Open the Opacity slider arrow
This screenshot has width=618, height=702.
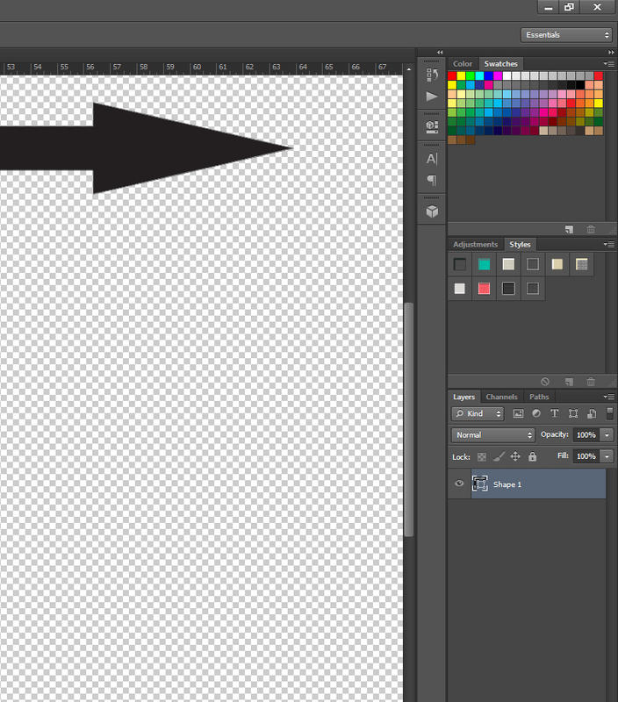[x=607, y=435]
